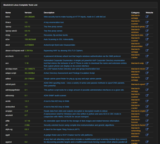Open the website icon for 0d1n
Image resolution: width=160 pixels, height=144 pixels.
(x=147, y=17)
